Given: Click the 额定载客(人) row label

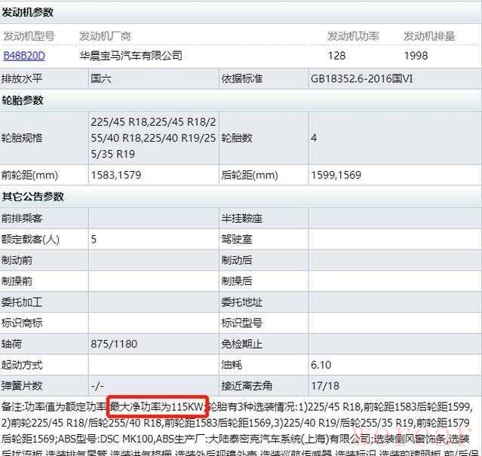Looking at the screenshot, I should (x=30, y=240).
